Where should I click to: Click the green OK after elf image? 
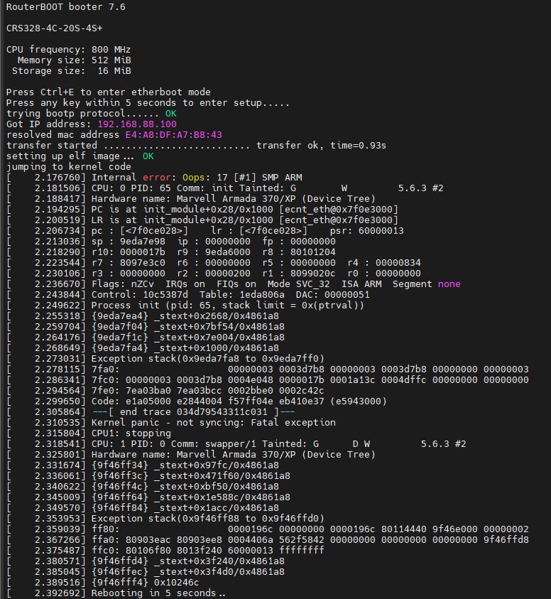(x=148, y=156)
